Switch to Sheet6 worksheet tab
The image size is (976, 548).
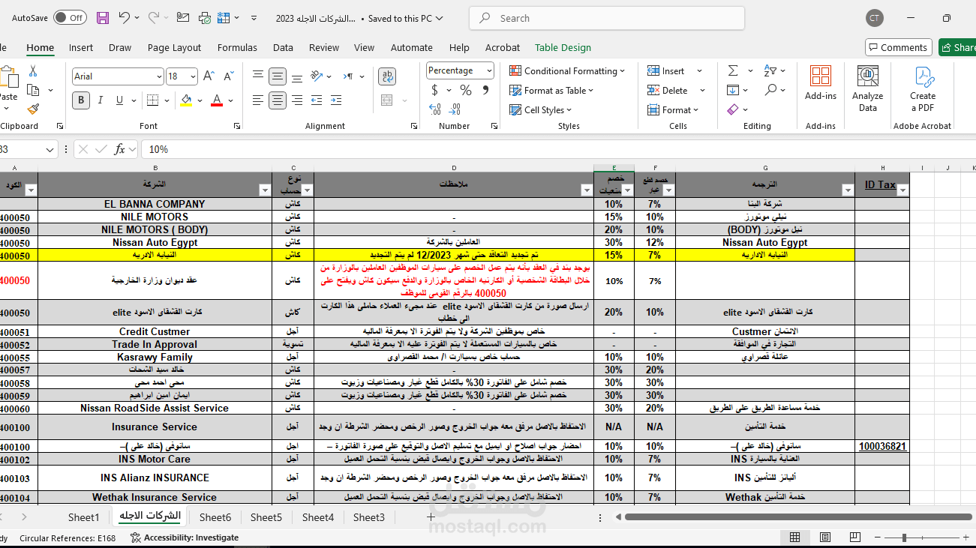click(x=215, y=517)
